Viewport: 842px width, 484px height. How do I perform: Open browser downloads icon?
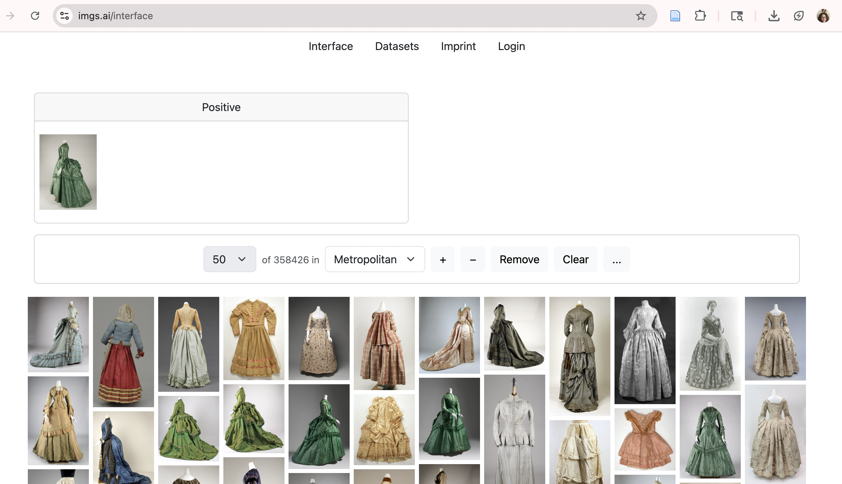point(774,16)
